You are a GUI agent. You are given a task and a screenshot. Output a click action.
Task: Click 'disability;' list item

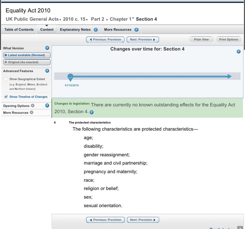pyautogui.click(x=94, y=146)
